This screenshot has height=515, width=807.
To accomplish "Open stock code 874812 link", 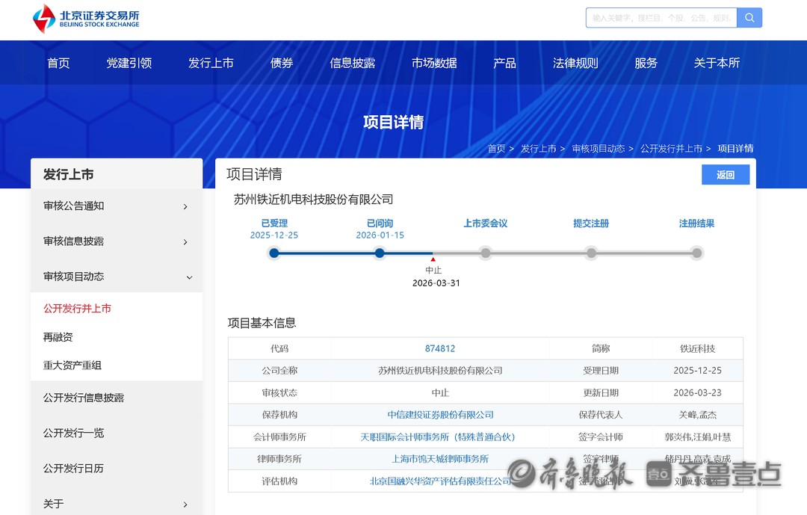I will (440, 348).
